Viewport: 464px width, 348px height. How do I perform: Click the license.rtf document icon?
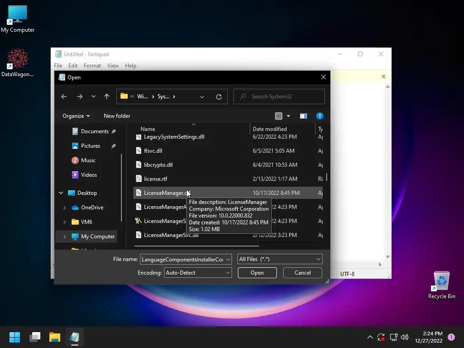(x=139, y=179)
